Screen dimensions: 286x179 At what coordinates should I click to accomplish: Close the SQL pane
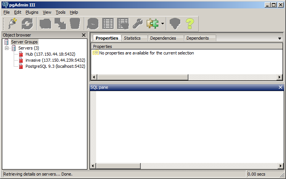(280, 87)
